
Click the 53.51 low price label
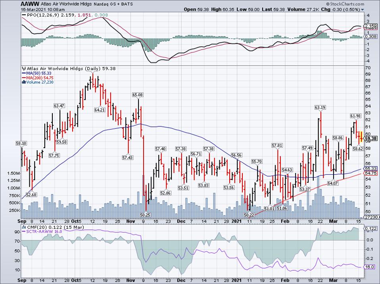pyautogui.click(x=183, y=188)
